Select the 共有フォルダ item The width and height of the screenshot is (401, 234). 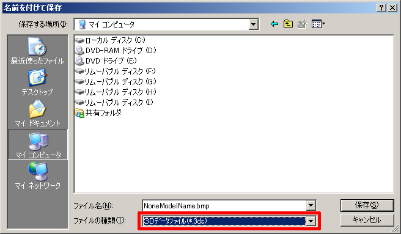coord(98,113)
